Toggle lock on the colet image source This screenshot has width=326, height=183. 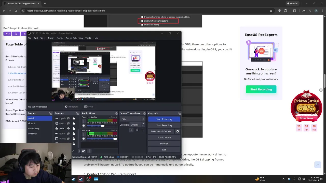(74, 123)
